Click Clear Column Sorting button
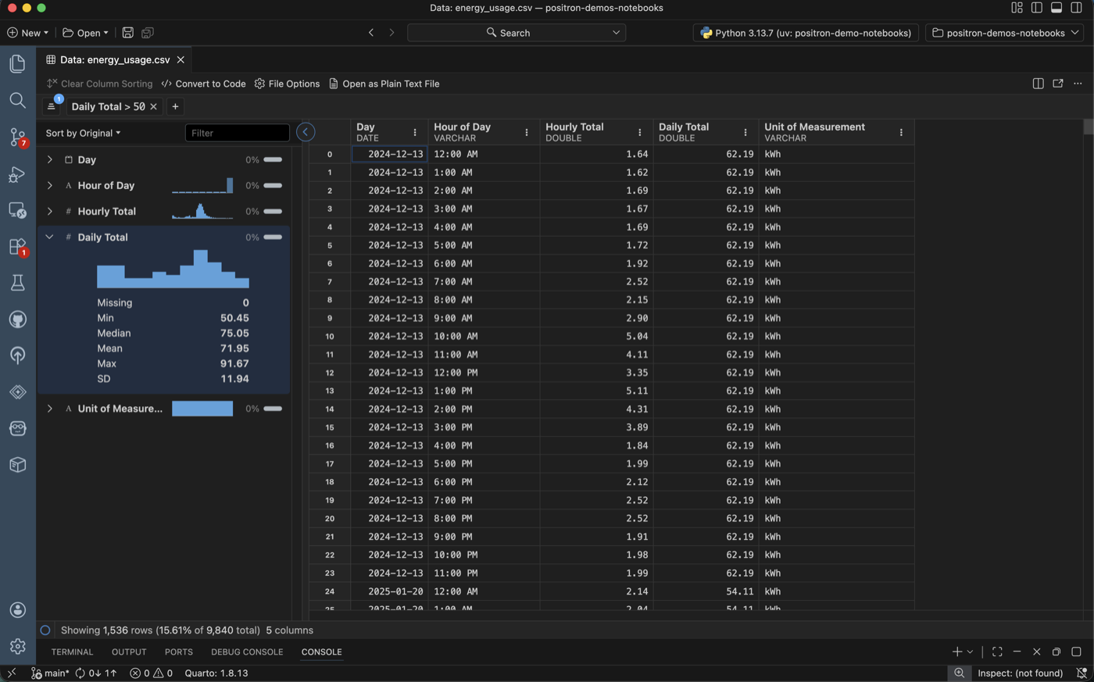1094x682 pixels. click(x=99, y=84)
